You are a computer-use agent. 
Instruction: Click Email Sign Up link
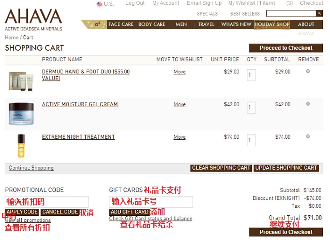(204, 3)
